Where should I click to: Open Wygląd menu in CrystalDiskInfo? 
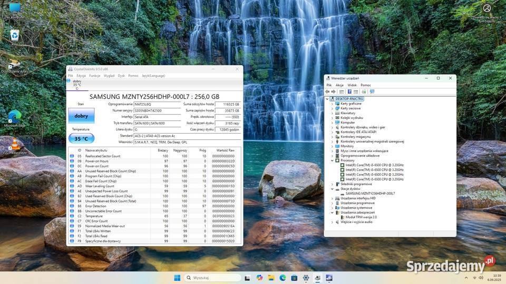click(109, 76)
